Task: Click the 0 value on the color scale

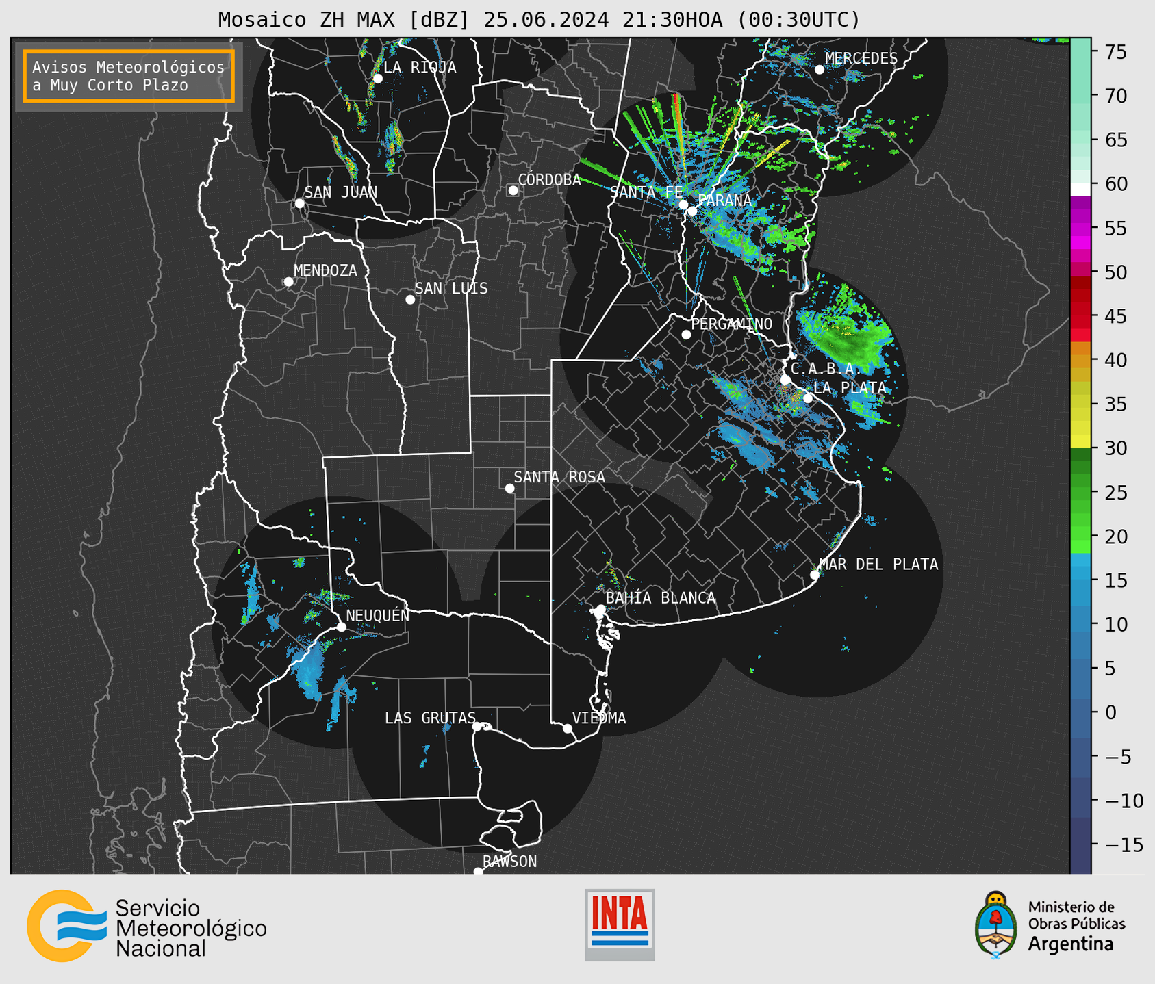Action: coord(1110,712)
